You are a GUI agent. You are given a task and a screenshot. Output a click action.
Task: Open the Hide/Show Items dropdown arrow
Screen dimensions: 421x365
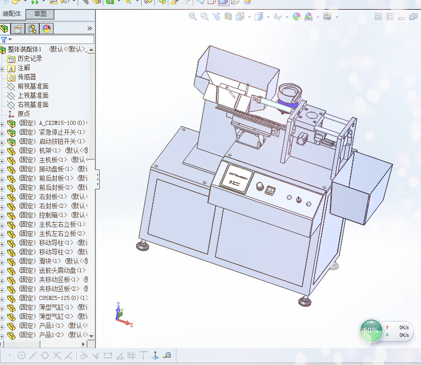click(287, 17)
